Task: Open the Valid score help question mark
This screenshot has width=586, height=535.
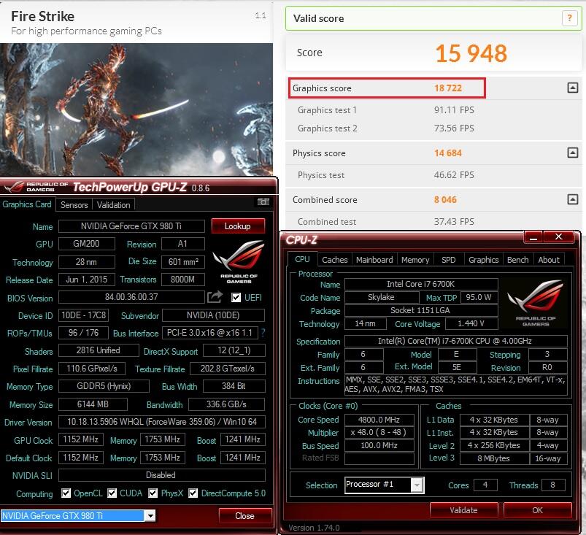Action: [x=569, y=18]
